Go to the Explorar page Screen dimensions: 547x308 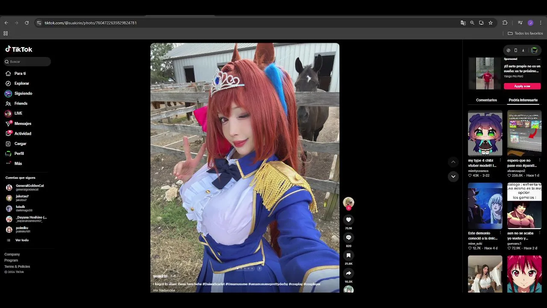pos(22,83)
